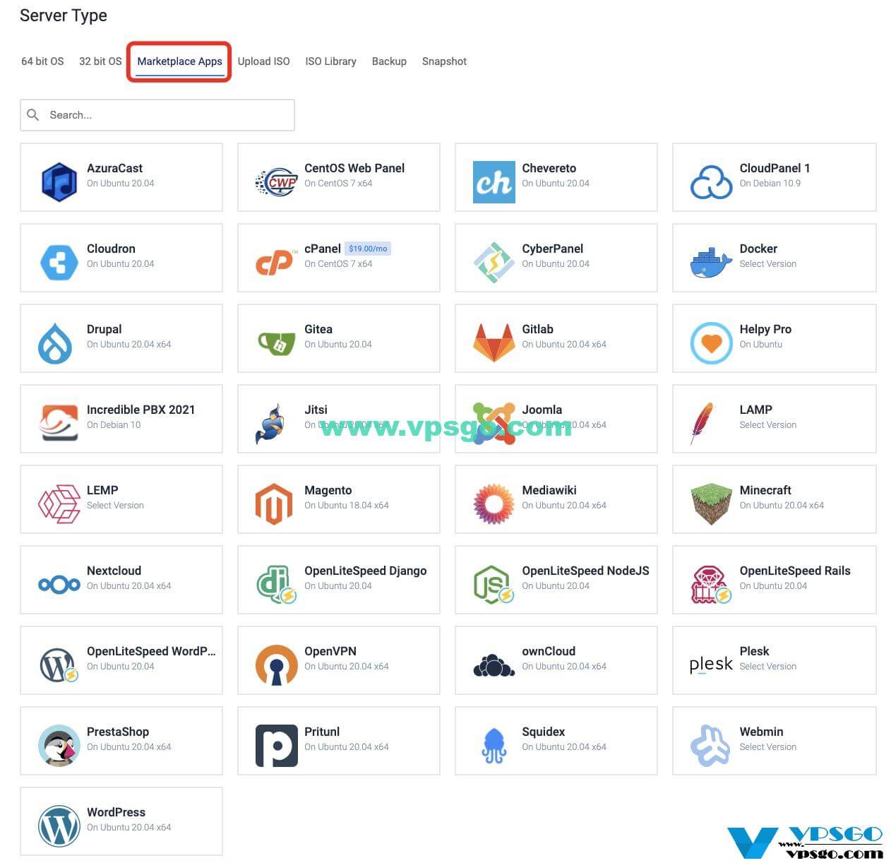Select the OpenLiteSpeed Rails ruby icon
Image resolution: width=891 pixels, height=863 pixels.
(711, 585)
